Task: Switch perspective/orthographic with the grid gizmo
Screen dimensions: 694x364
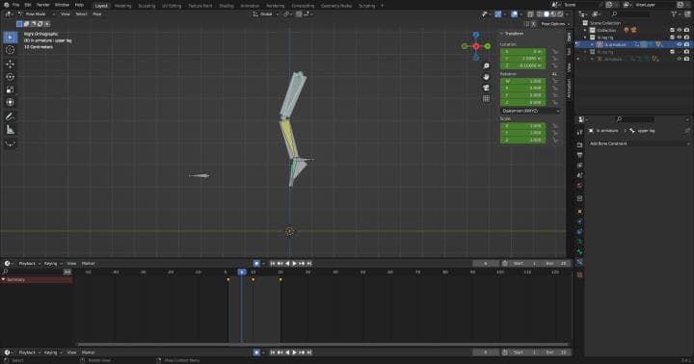Action: [486, 98]
